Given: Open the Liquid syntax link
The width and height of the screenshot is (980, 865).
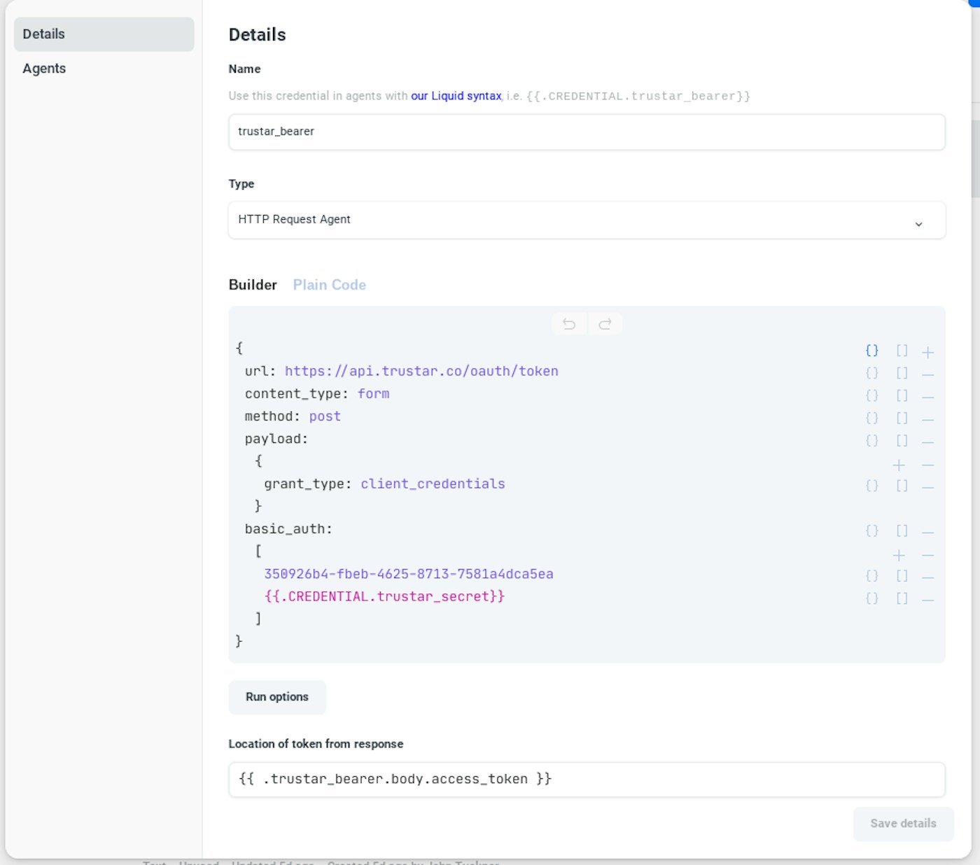Looking at the screenshot, I should 456,96.
